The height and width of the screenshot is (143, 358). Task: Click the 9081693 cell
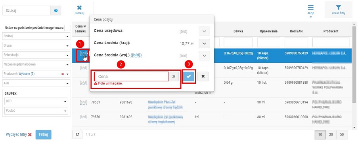pyautogui.click(x=126, y=102)
